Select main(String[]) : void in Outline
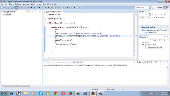Screen dimensions: 170x96 click(x=154, y=47)
